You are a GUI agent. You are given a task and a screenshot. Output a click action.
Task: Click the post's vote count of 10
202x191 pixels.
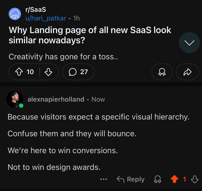(x=30, y=72)
